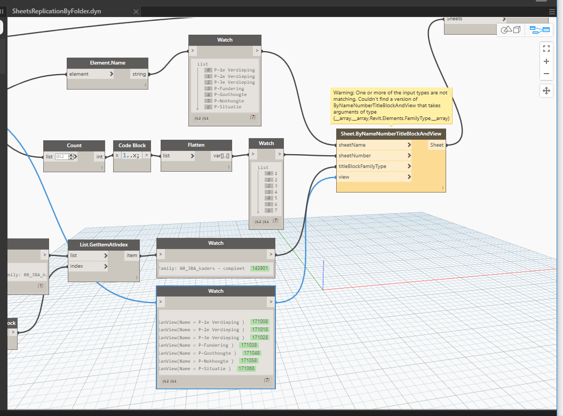
Task: Click the sheetName input port chevron
Action: (409, 145)
